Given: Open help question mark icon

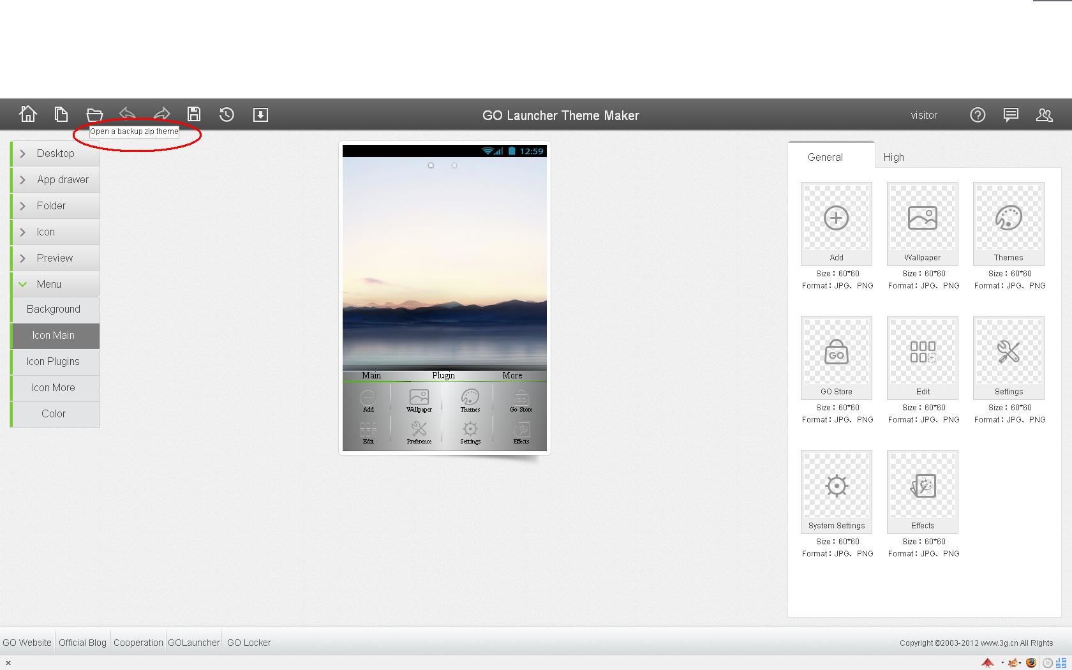Looking at the screenshot, I should (978, 115).
